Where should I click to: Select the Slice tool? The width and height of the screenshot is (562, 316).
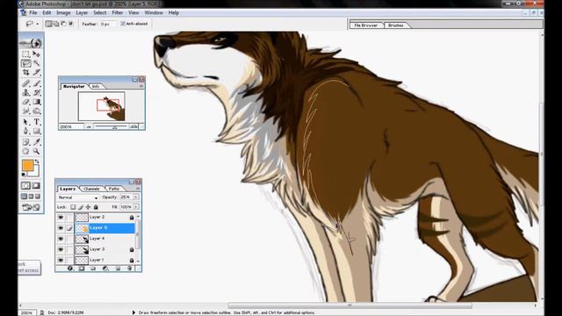pos(37,72)
